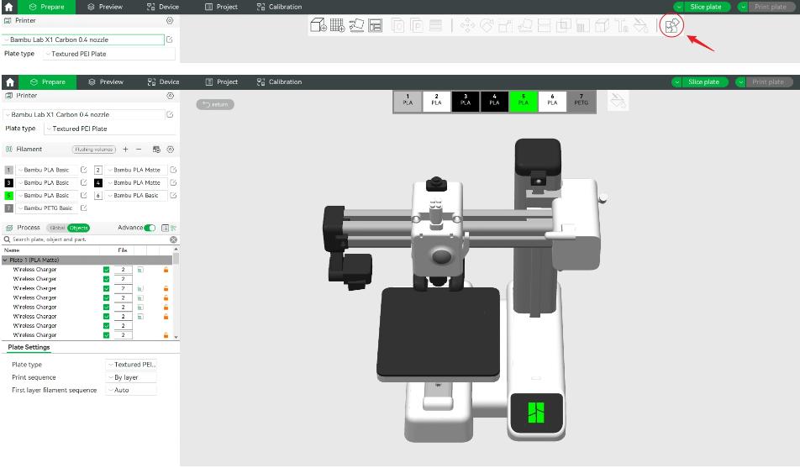Click the Flushing volumes button
Screen dimensions: 800x468
pyautogui.click(x=94, y=149)
